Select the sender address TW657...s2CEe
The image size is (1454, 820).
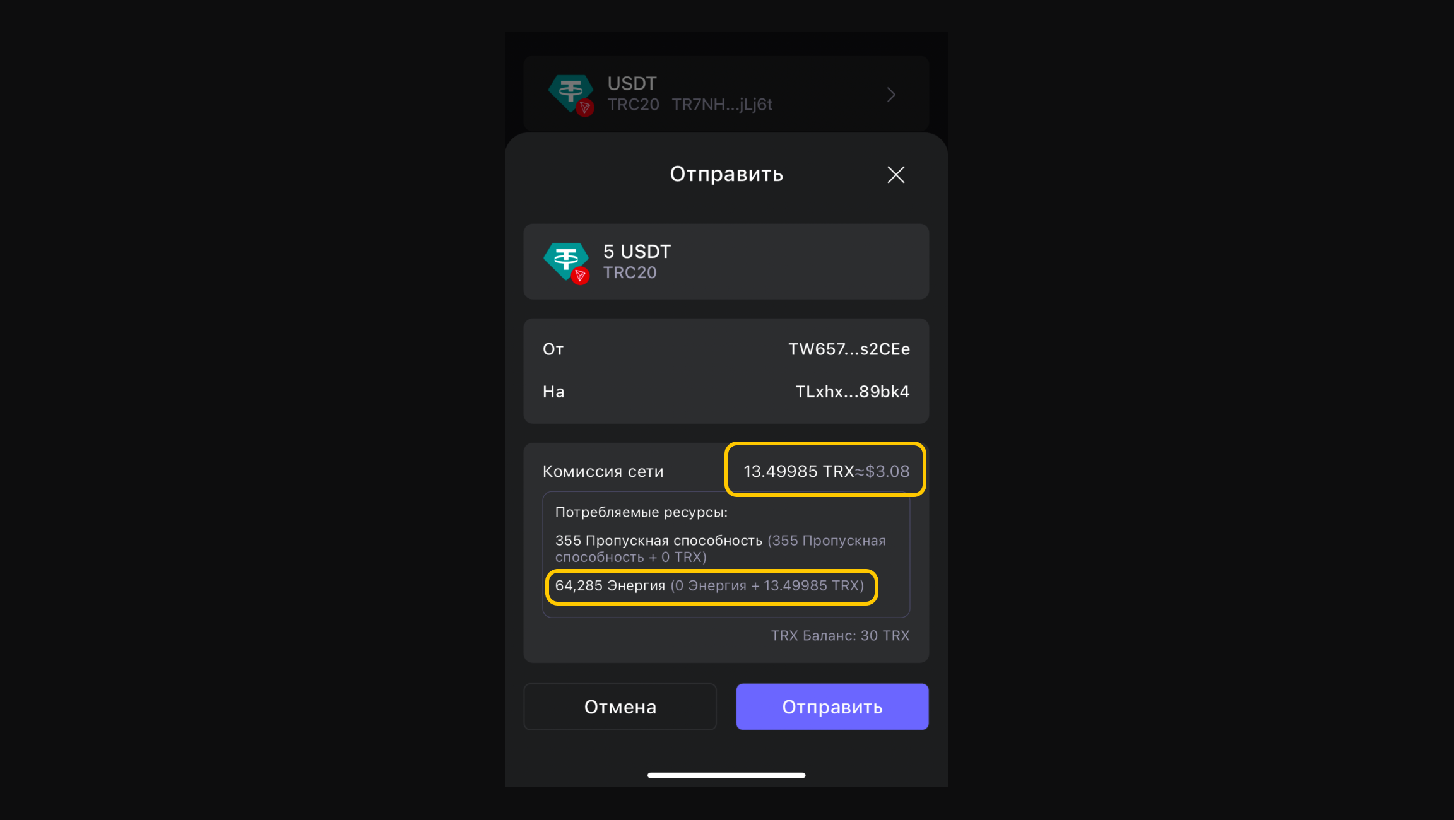[x=849, y=349]
